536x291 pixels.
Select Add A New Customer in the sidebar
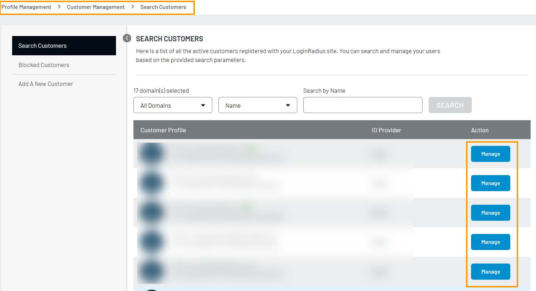point(45,83)
